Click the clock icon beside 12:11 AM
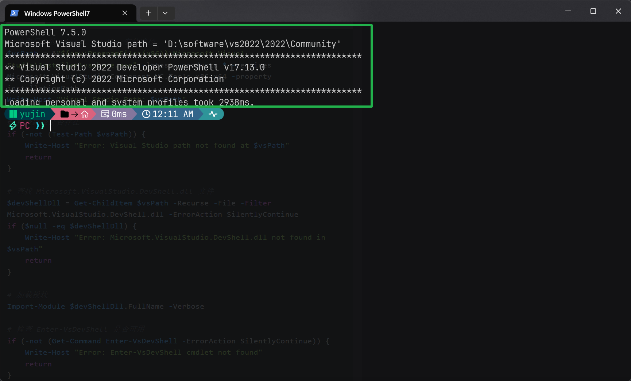The width and height of the screenshot is (631, 381). (x=146, y=114)
